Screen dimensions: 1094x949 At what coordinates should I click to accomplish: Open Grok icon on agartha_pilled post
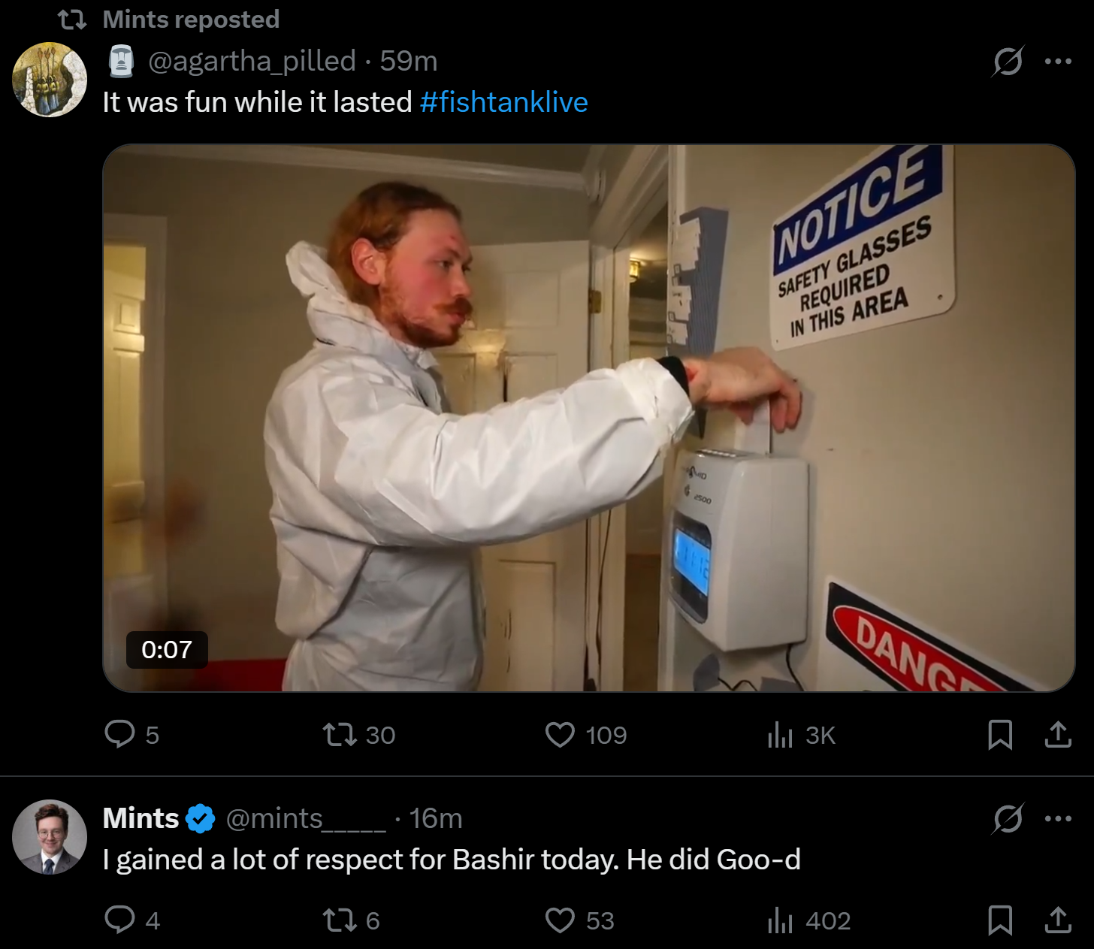coord(1008,61)
